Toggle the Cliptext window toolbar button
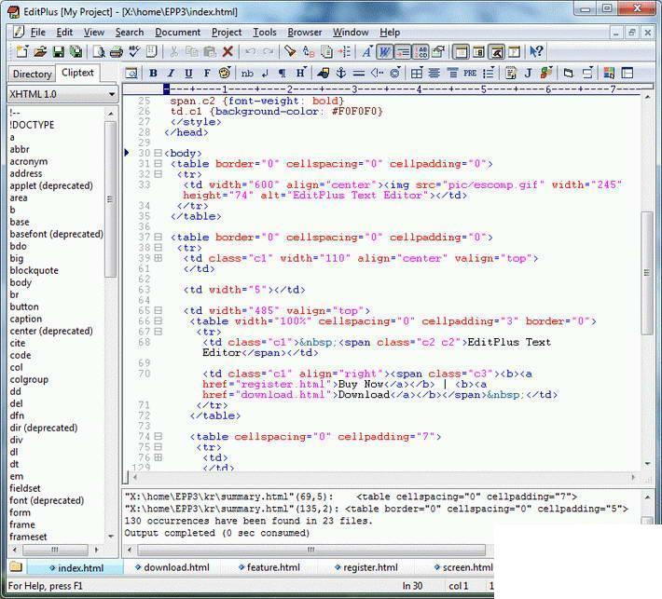This screenshot has width=662, height=599. pos(461,51)
